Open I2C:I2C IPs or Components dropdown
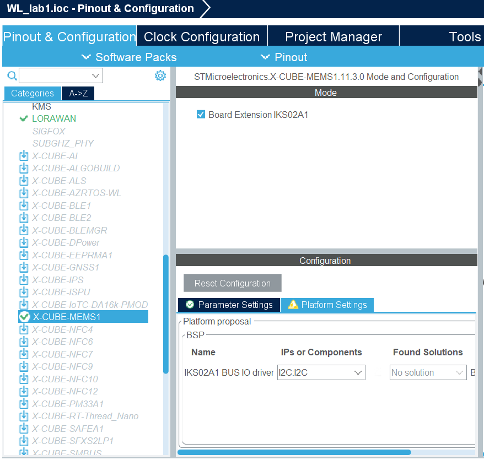This screenshot has width=484, height=460. [x=321, y=373]
